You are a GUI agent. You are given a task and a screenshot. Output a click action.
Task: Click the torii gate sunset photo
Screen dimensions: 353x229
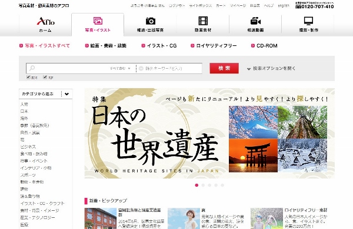[253, 155]
